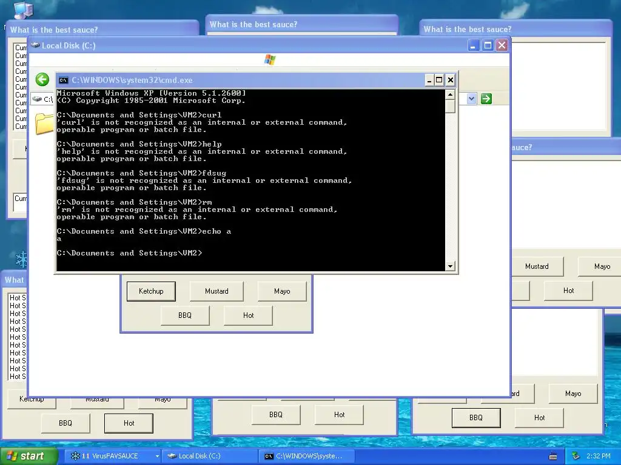621x465 pixels.
Task: Select the yellow folder icon in Local Disk window
Action: point(44,124)
